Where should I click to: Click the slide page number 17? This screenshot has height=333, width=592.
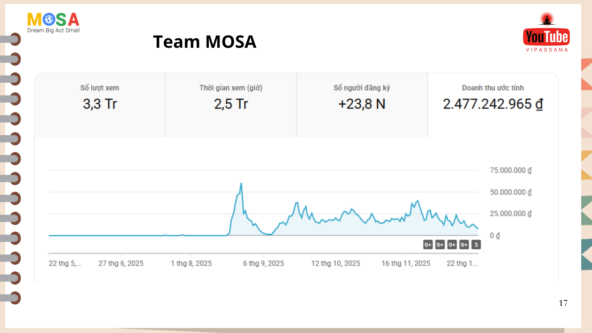[x=563, y=303]
